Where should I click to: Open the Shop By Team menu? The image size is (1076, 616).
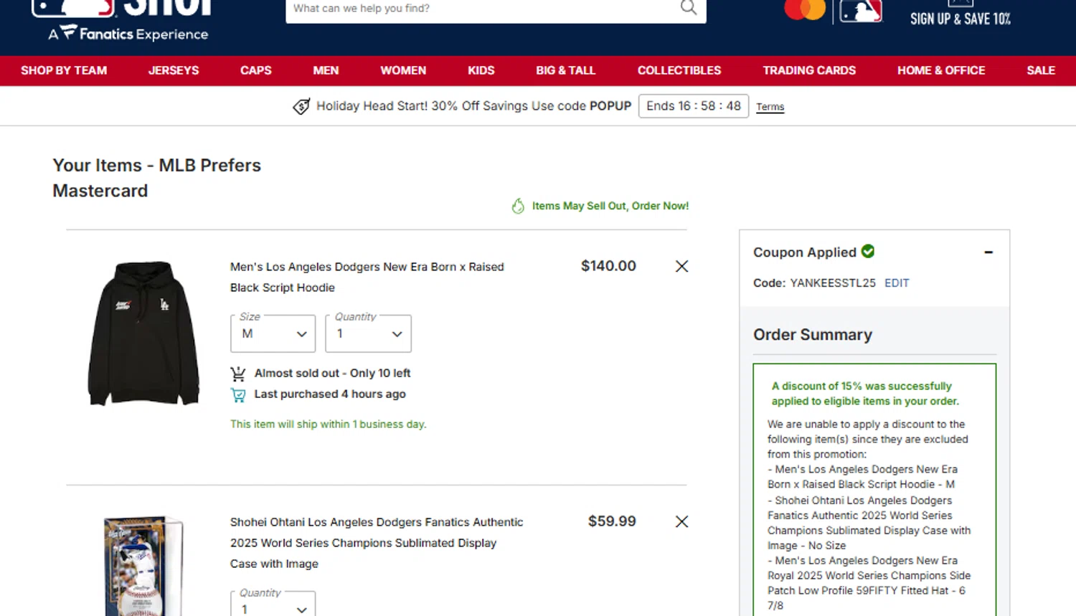tap(64, 70)
